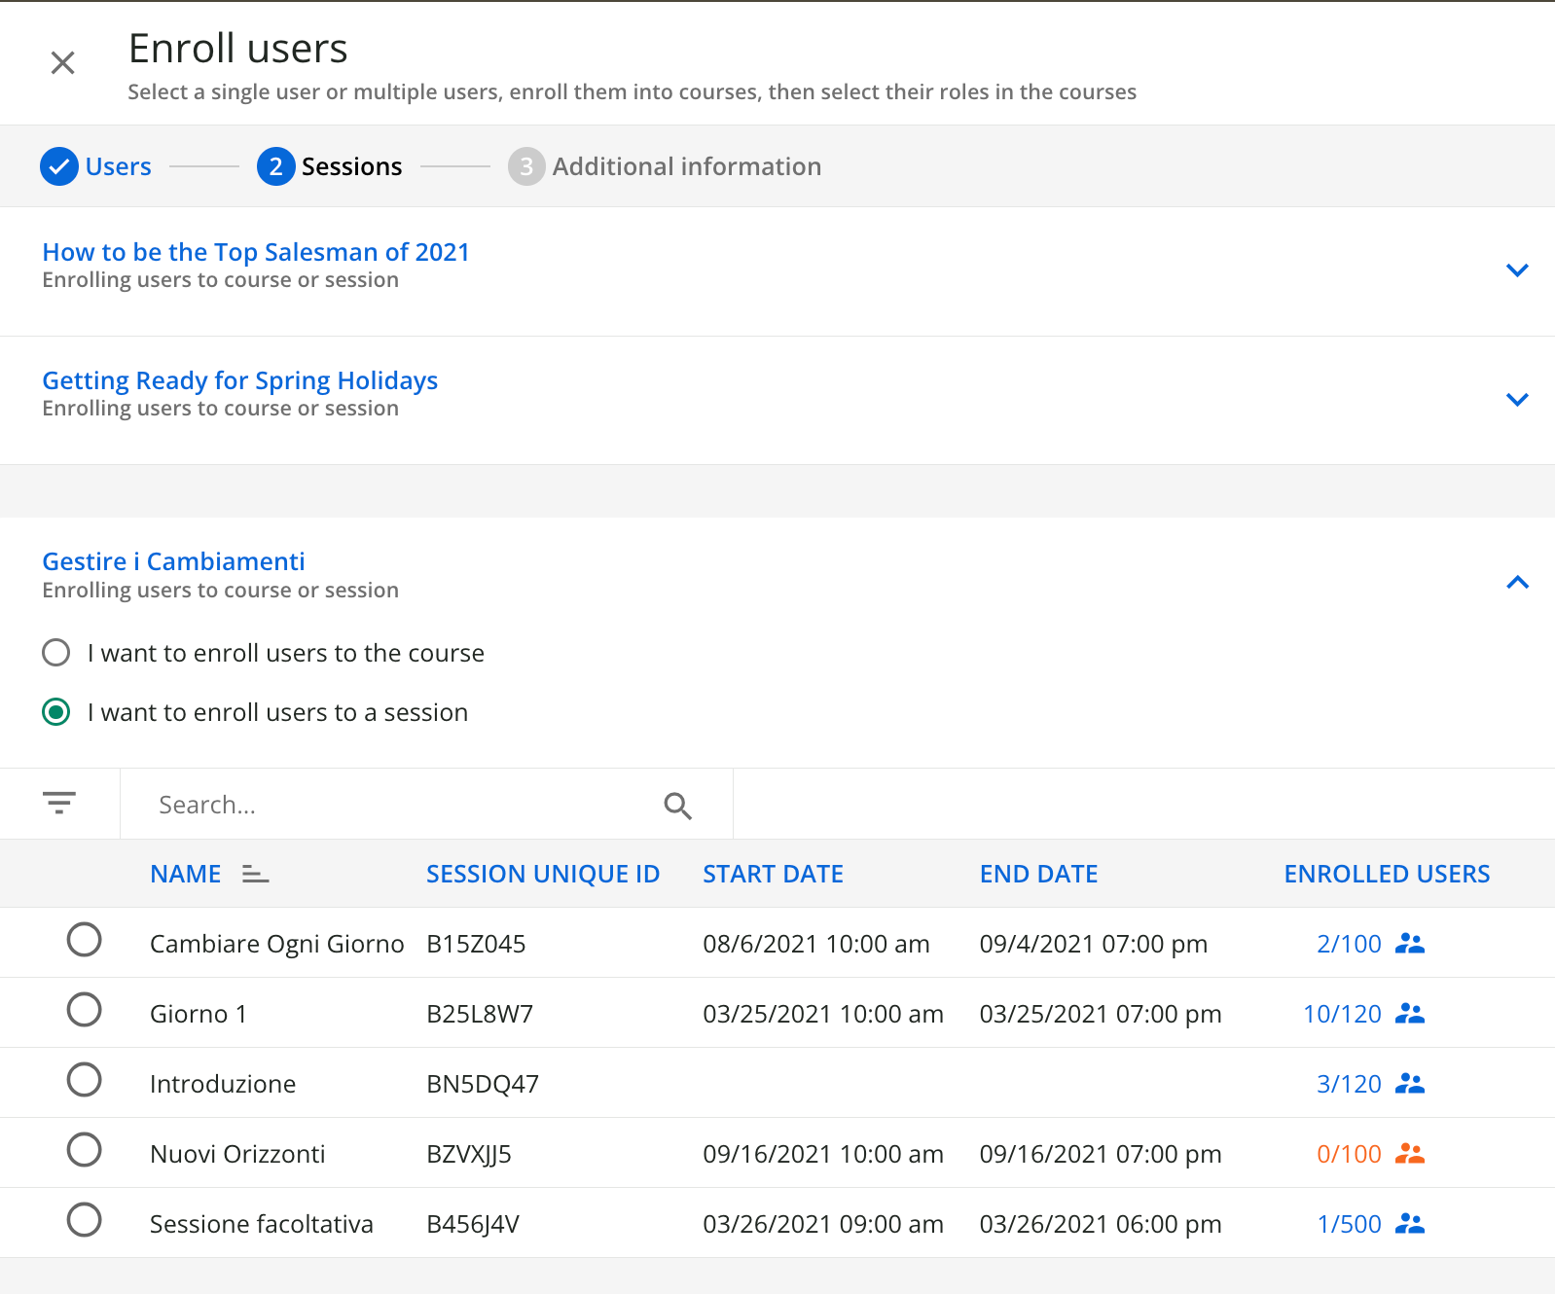Click enrolled users icon for Giorno 1
The width and height of the screenshot is (1555, 1294).
tap(1409, 1014)
